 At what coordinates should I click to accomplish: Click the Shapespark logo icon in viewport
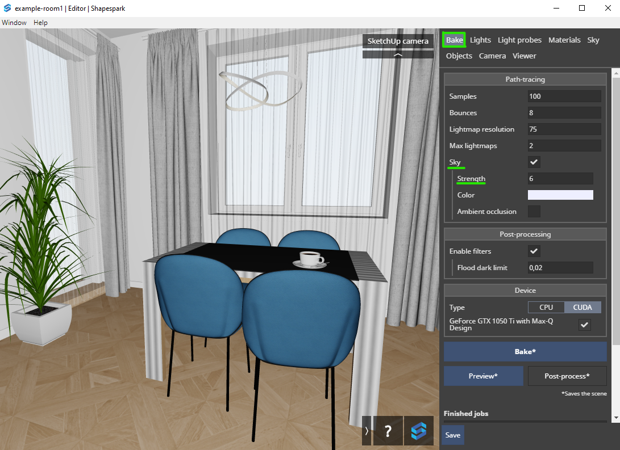[x=419, y=431]
